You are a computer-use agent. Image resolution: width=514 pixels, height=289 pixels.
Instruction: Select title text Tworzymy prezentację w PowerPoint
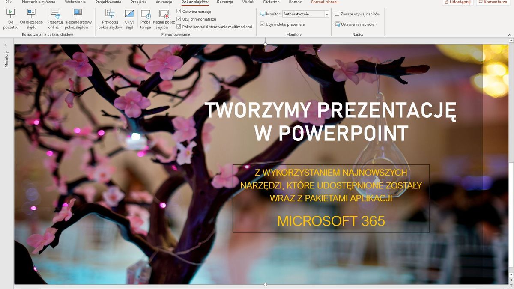(x=330, y=122)
